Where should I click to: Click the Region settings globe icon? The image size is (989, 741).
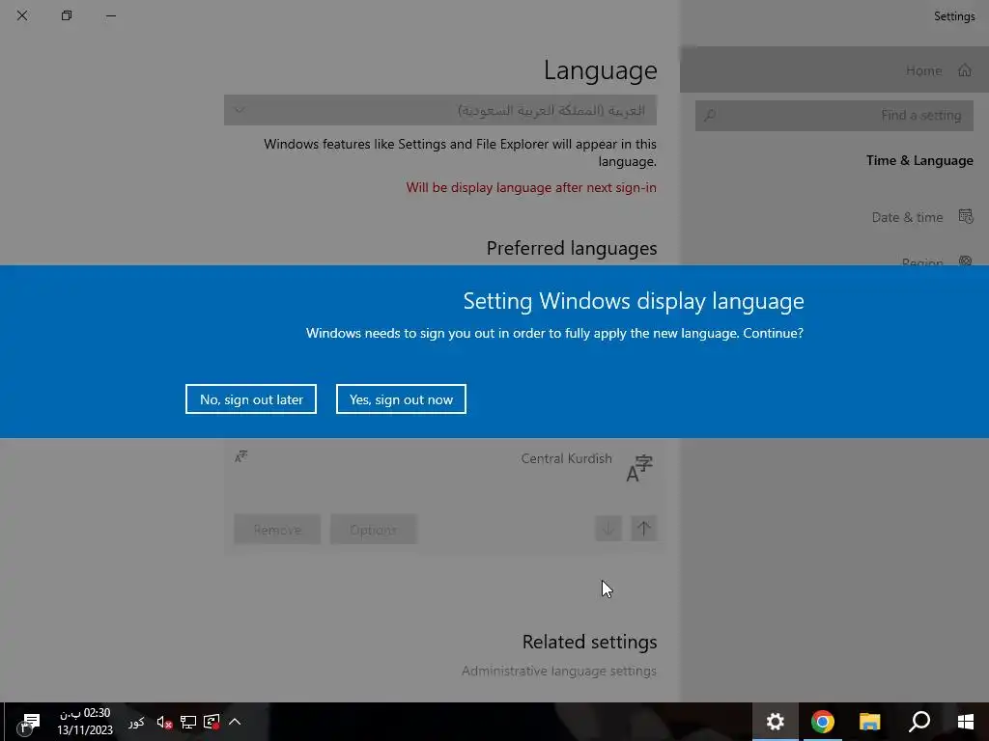[965, 261]
